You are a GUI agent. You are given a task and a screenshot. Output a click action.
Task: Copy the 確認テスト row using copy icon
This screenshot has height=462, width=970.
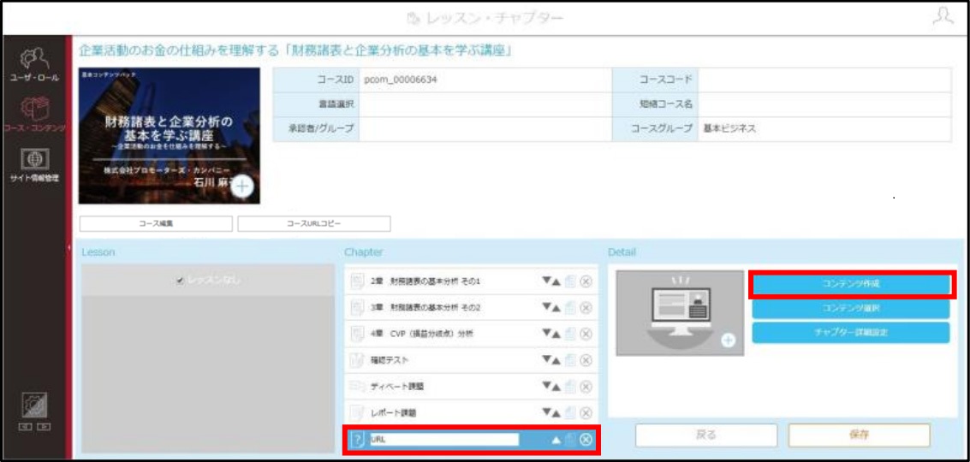570,360
